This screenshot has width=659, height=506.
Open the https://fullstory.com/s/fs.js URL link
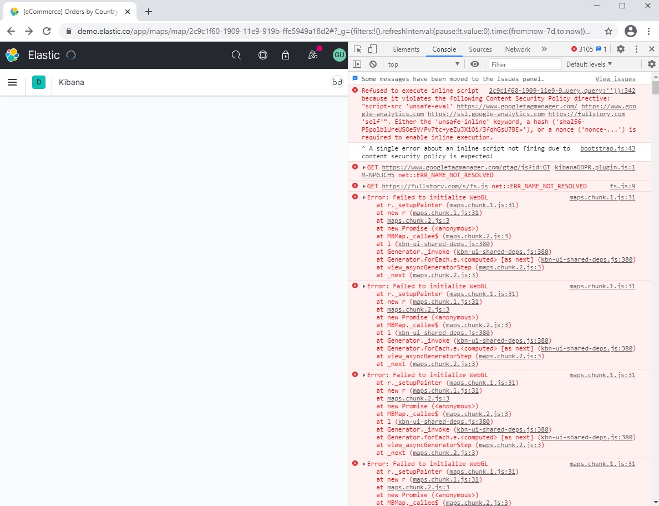[435, 186]
